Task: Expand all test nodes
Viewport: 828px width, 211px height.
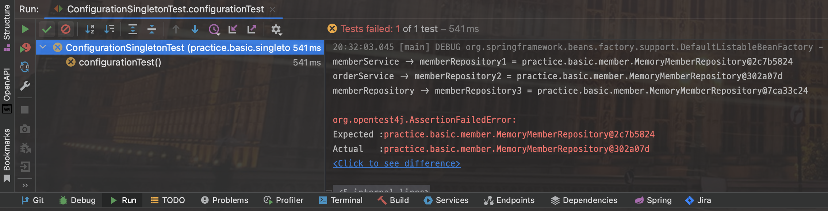Action: click(133, 29)
